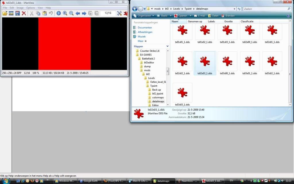Viewport: 294px width, 184px height.
Task: Click the red X Delete file icon
Action: pyautogui.click(x=24, y=13)
